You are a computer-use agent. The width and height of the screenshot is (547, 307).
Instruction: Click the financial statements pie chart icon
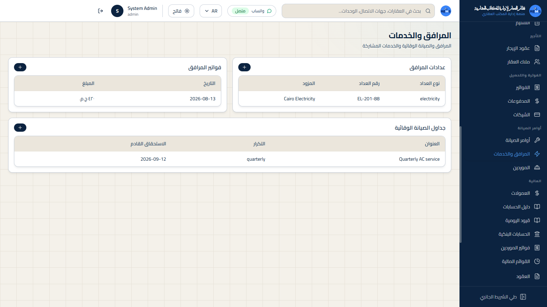point(537,261)
